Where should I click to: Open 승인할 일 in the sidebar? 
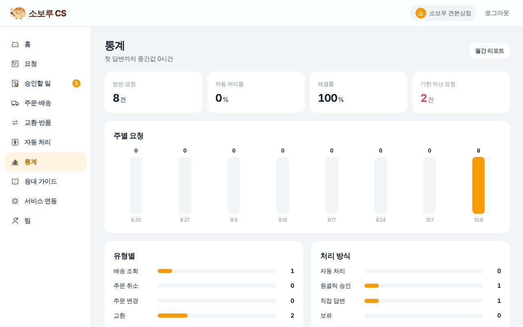[45, 83]
